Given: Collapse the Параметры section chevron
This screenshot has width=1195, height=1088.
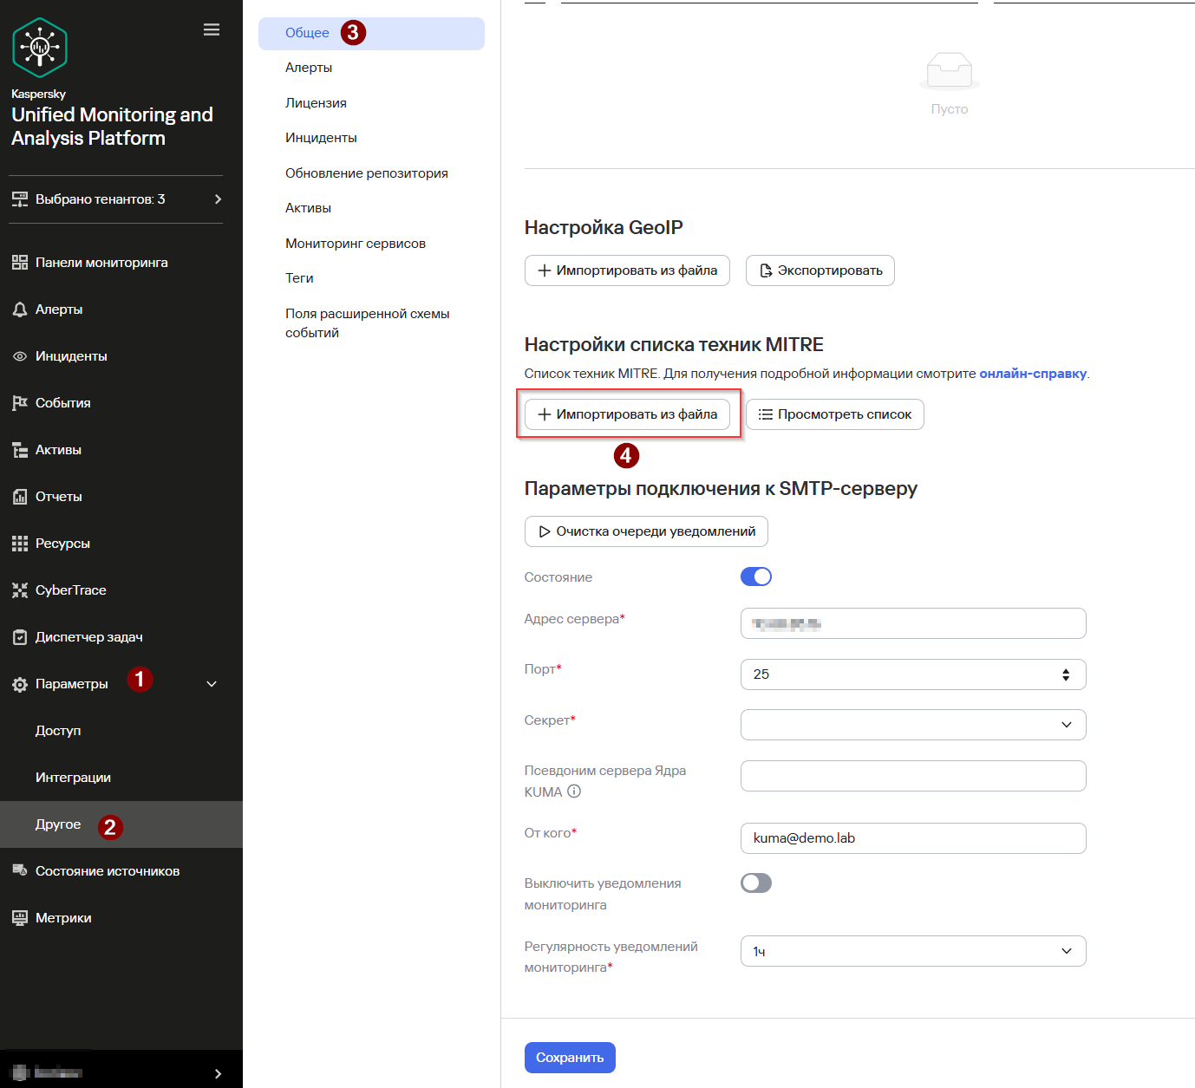Looking at the screenshot, I should (212, 684).
